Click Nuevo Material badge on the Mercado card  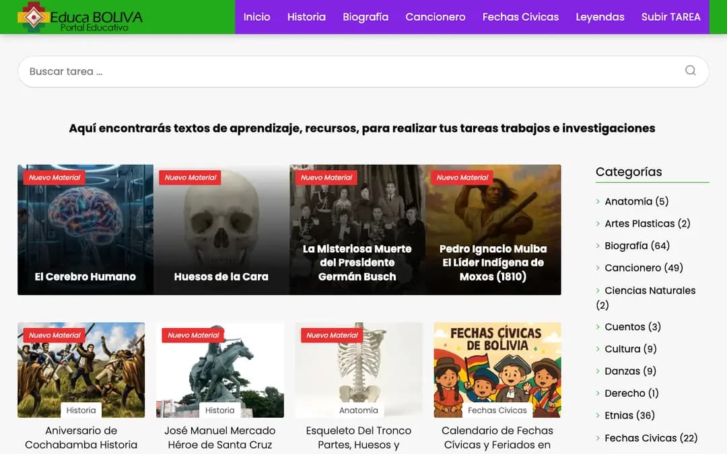tap(193, 335)
